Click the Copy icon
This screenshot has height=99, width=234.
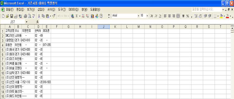pyautogui.click(x=43, y=16)
